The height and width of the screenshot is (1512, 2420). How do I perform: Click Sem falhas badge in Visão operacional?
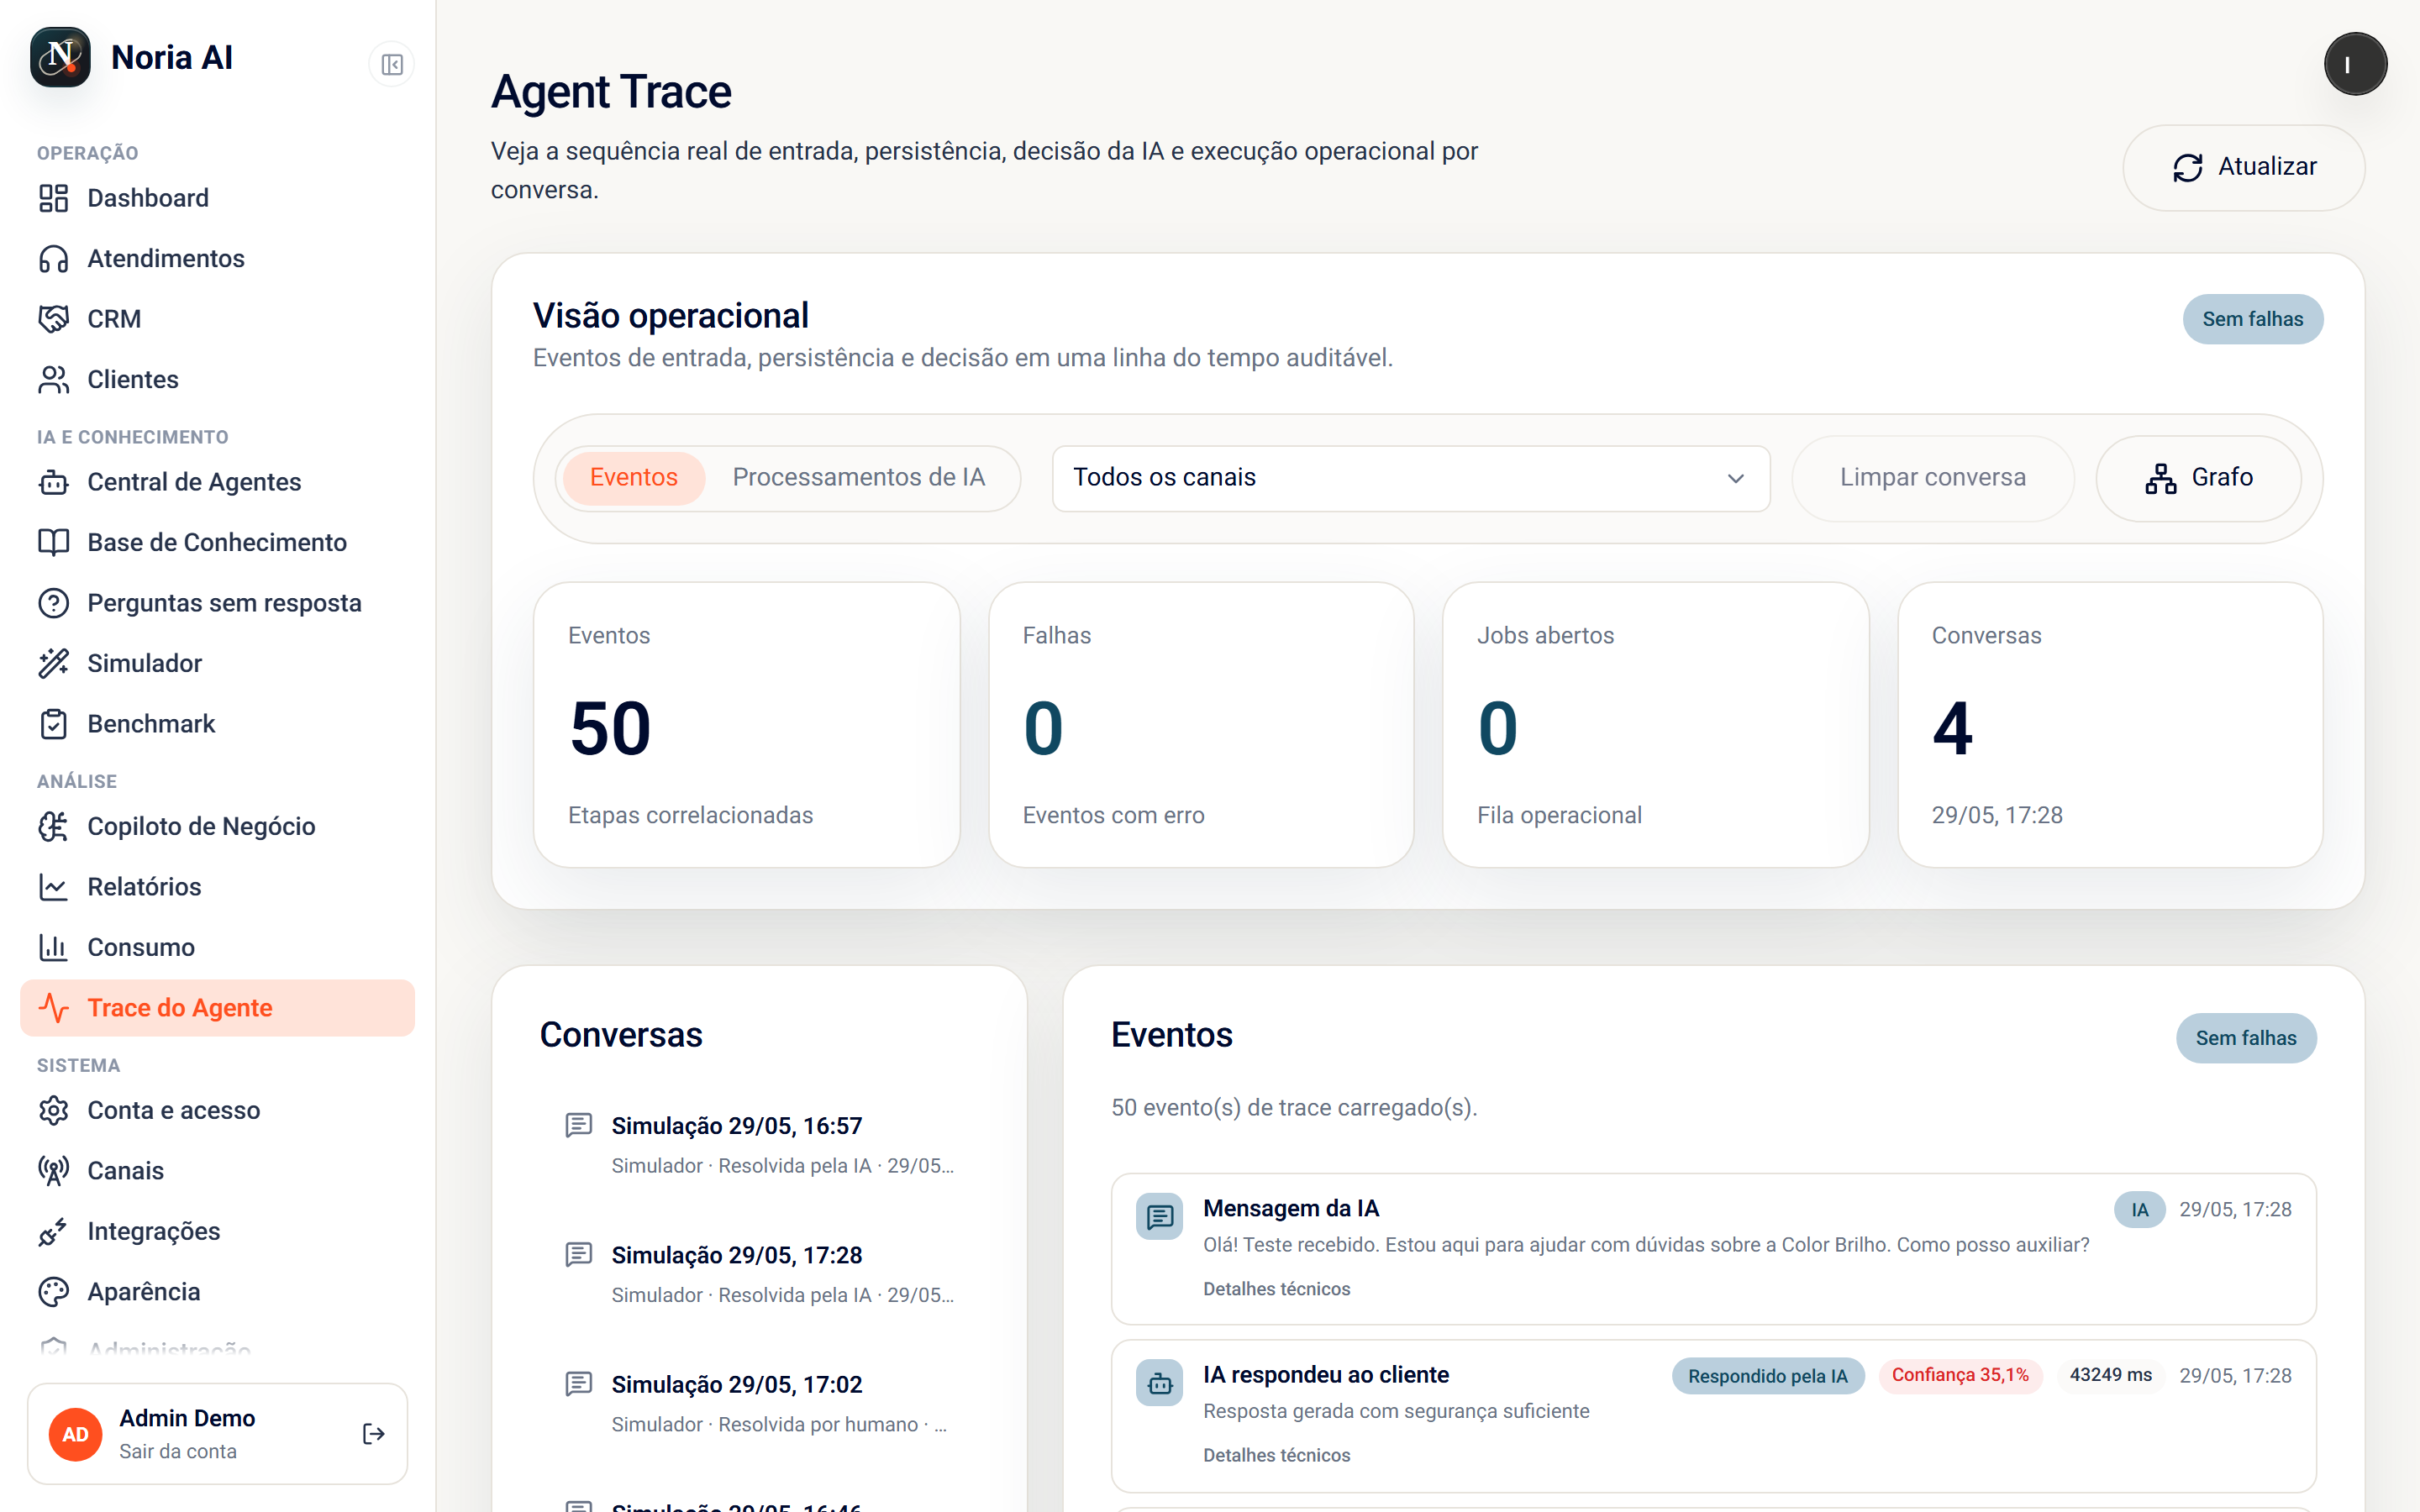(x=2252, y=319)
